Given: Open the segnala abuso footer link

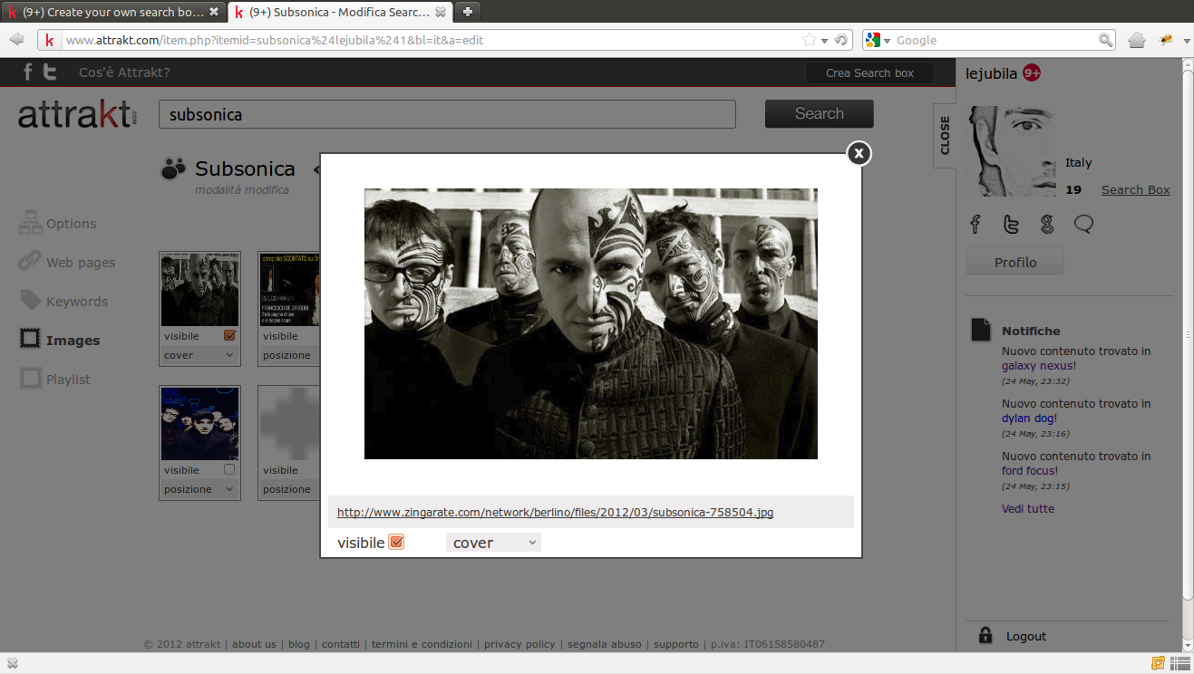Looking at the screenshot, I should pyautogui.click(x=605, y=644).
